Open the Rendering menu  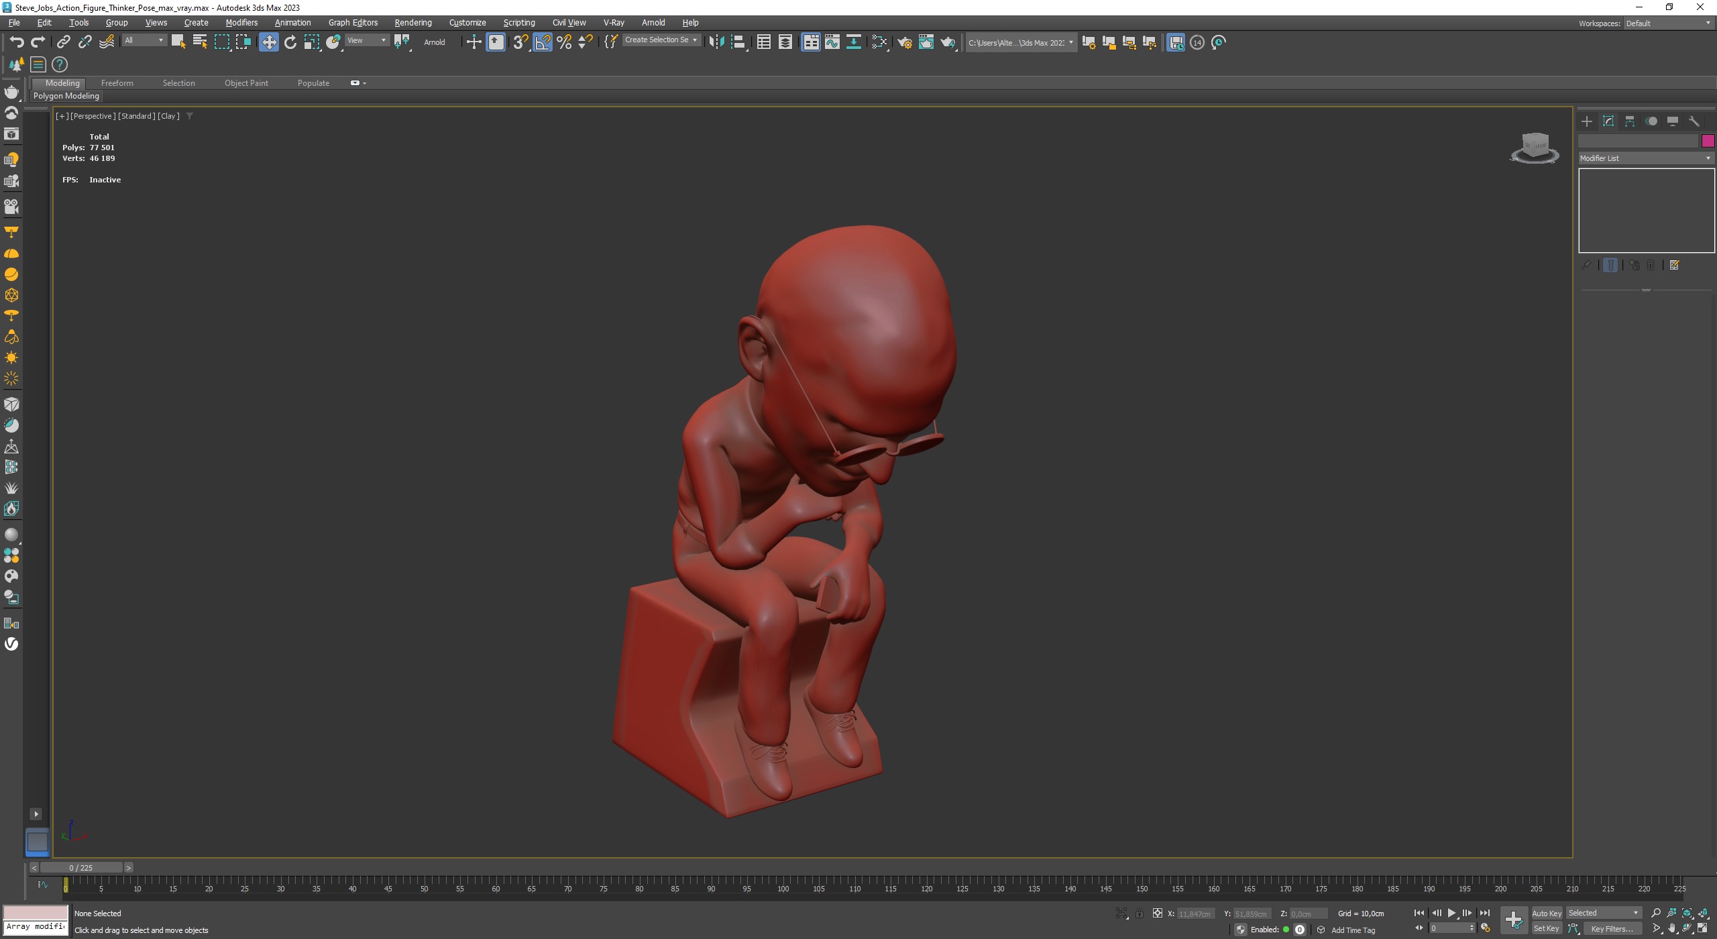tap(413, 23)
